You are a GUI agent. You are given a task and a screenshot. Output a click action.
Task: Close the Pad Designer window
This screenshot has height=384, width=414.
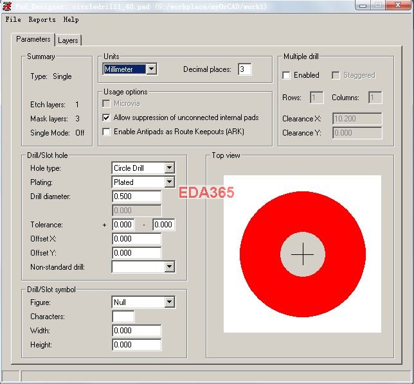398,5
